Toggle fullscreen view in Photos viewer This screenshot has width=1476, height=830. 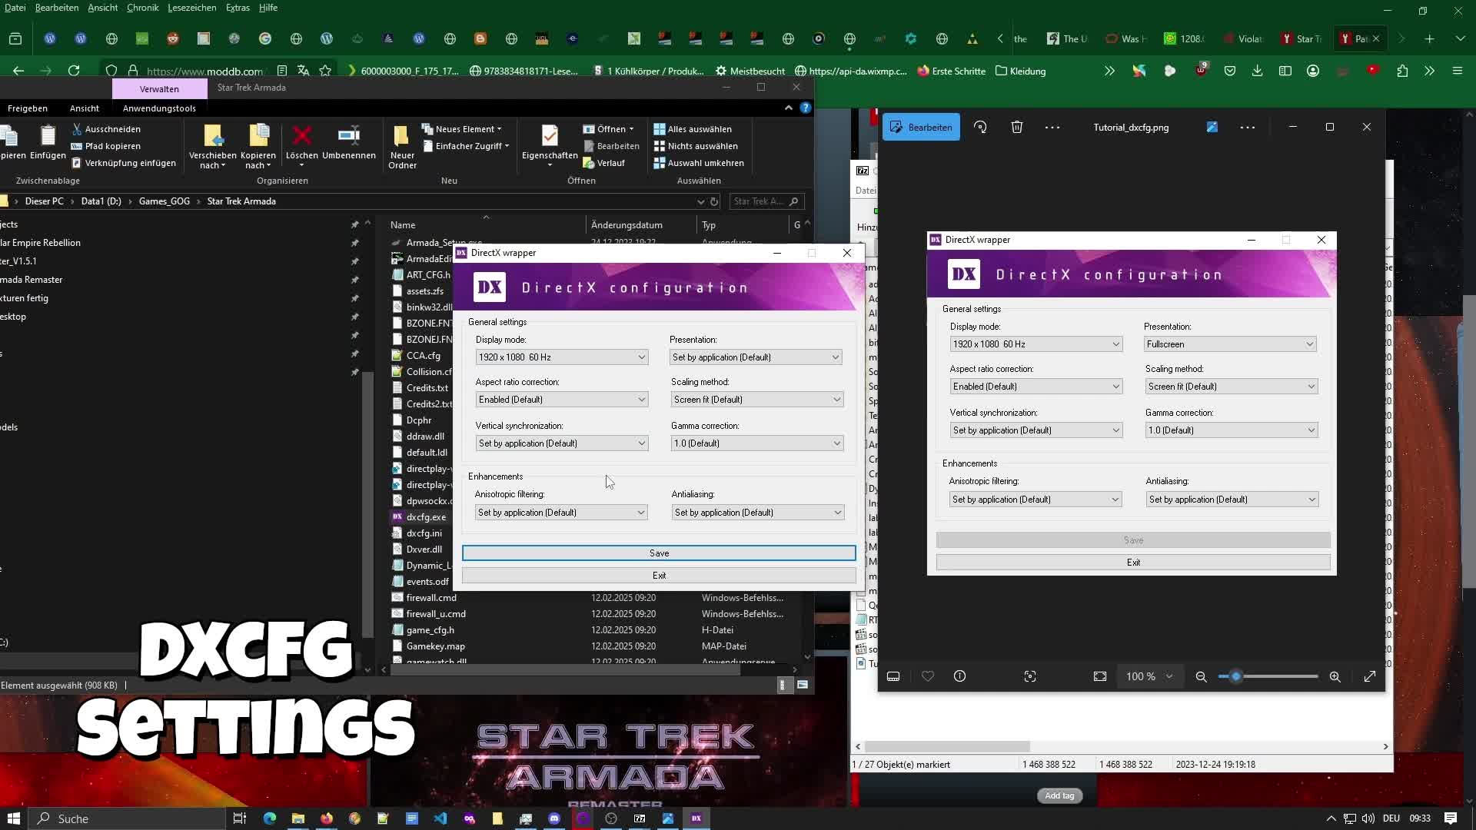tap(1369, 676)
